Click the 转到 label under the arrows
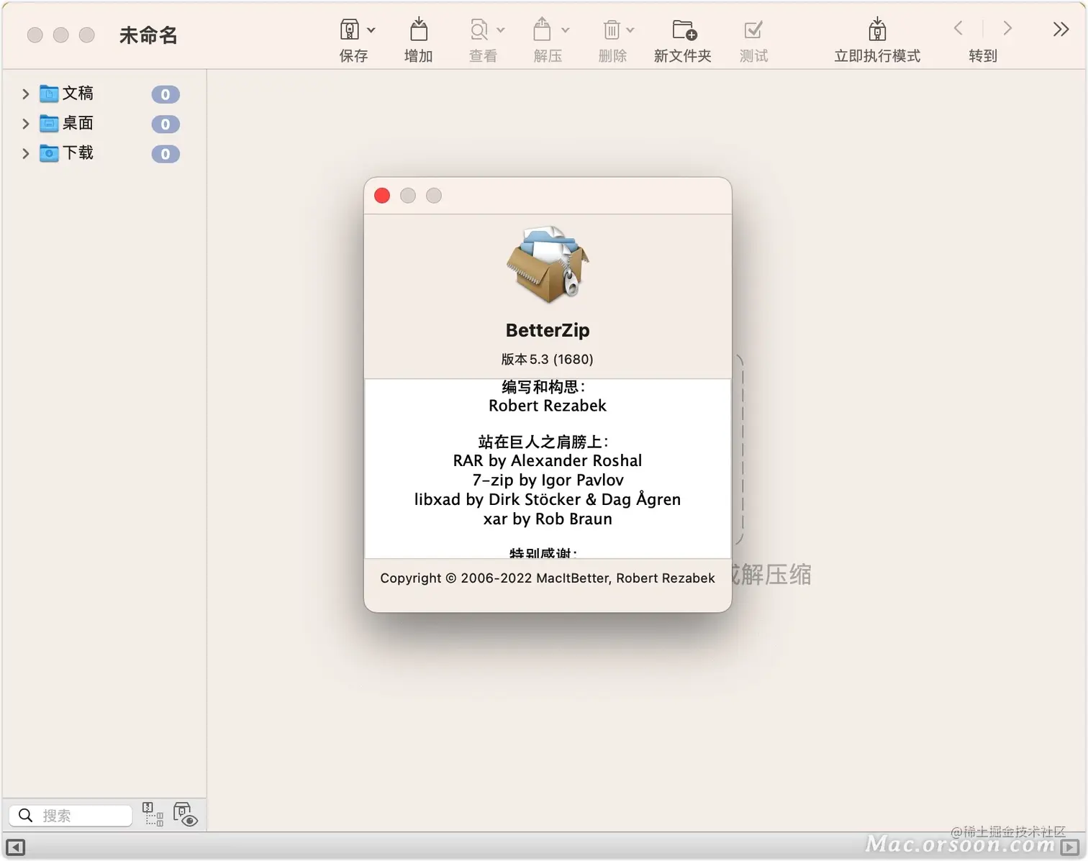The image size is (1088, 861). click(983, 56)
